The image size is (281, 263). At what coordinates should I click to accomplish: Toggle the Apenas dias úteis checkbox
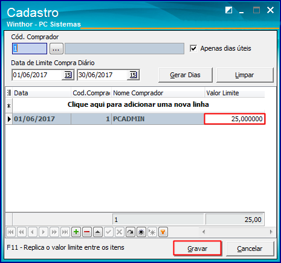193,48
